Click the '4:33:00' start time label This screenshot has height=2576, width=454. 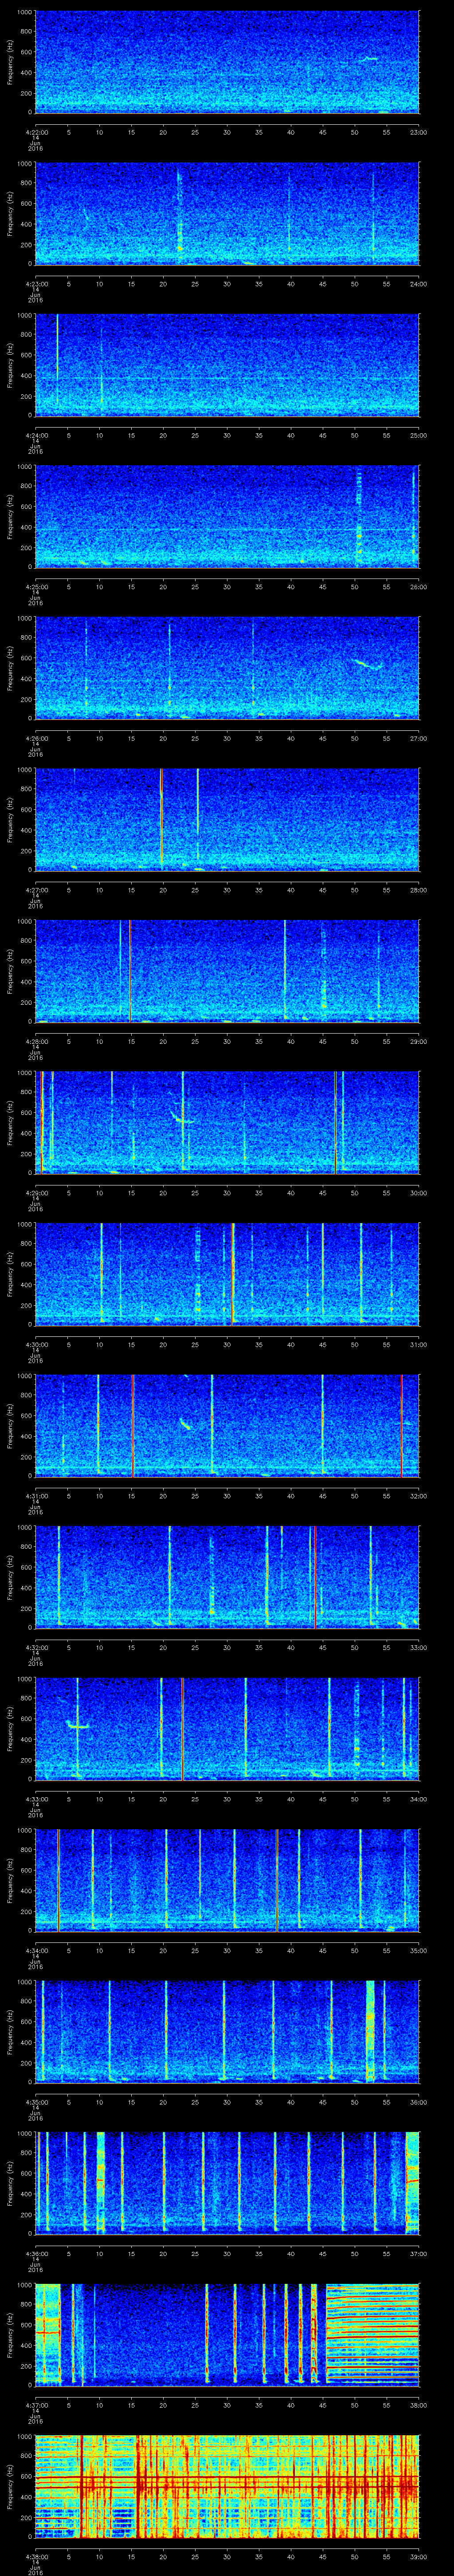click(36, 1798)
